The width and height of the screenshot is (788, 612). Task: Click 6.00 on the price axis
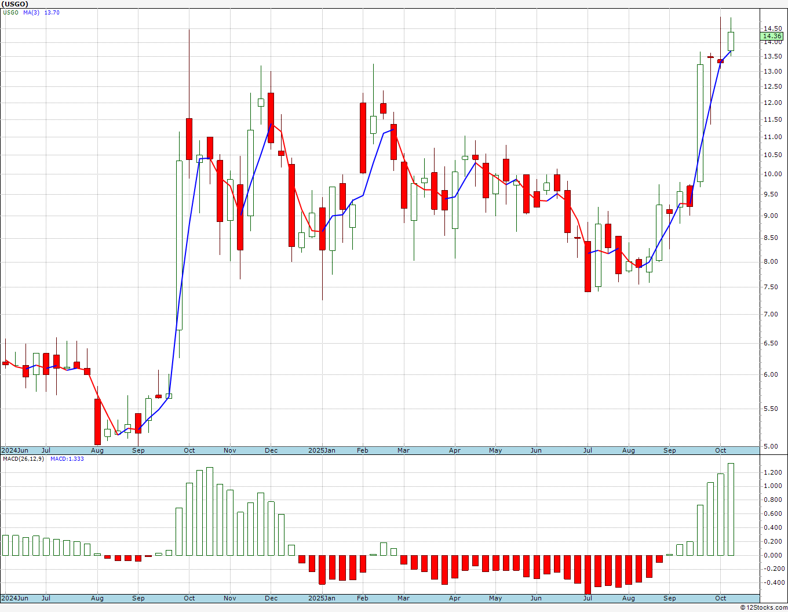click(772, 375)
